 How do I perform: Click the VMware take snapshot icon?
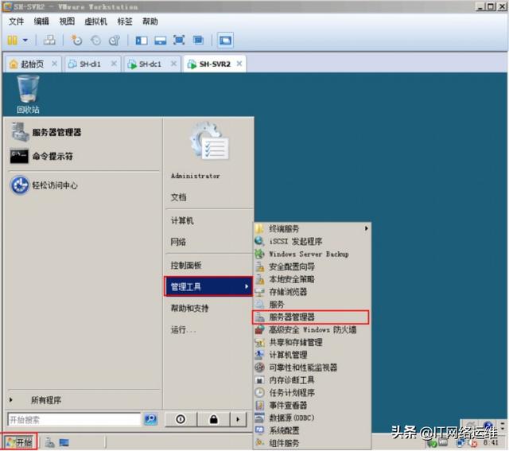[76, 40]
